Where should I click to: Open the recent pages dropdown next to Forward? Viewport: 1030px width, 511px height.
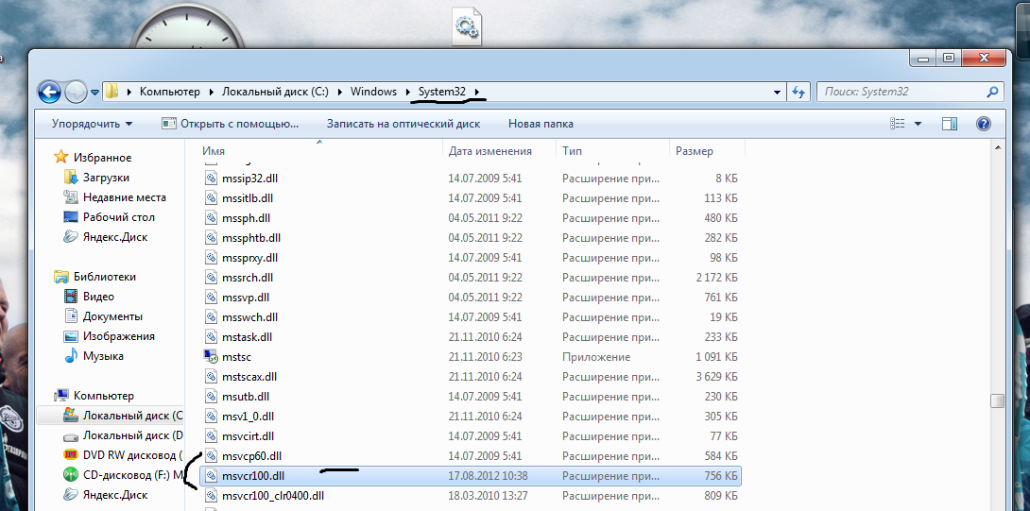click(x=95, y=93)
